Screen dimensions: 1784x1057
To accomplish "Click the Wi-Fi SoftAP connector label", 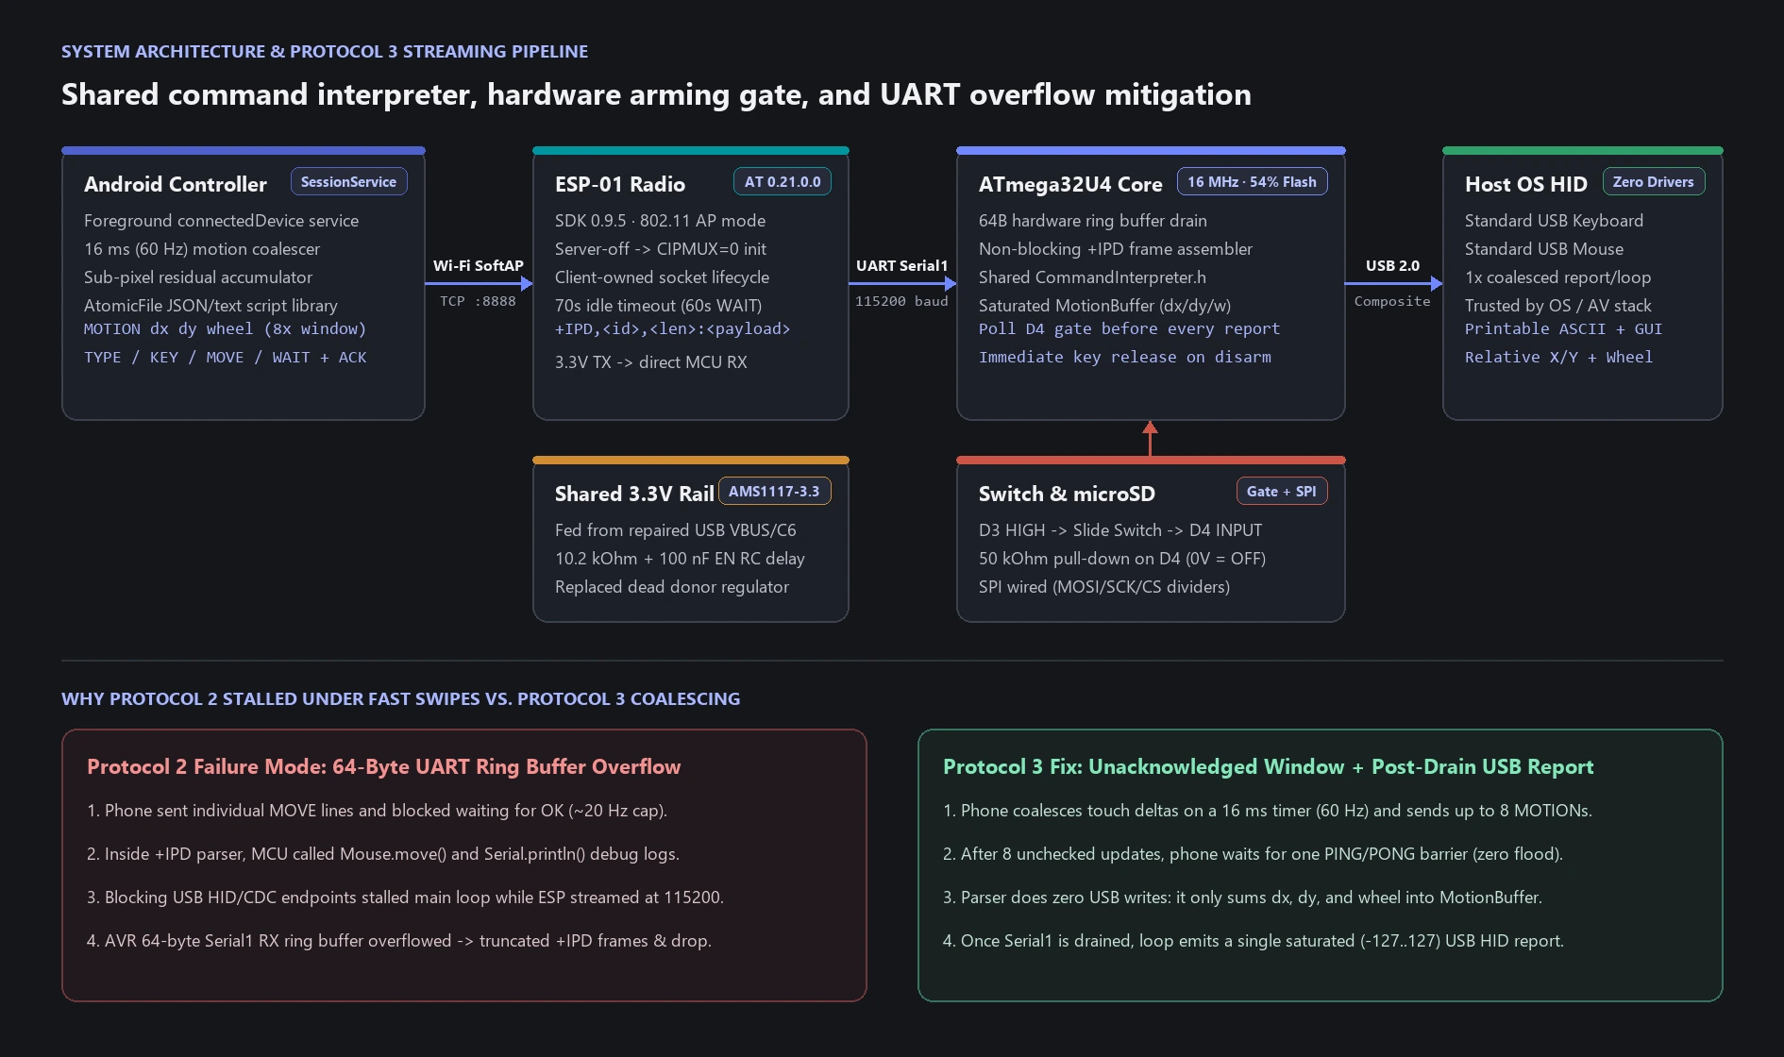I will [478, 266].
